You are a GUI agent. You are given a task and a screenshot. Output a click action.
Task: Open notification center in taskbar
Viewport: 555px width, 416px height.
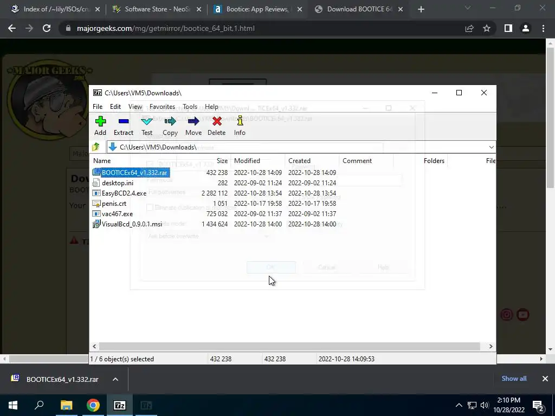[x=538, y=405]
